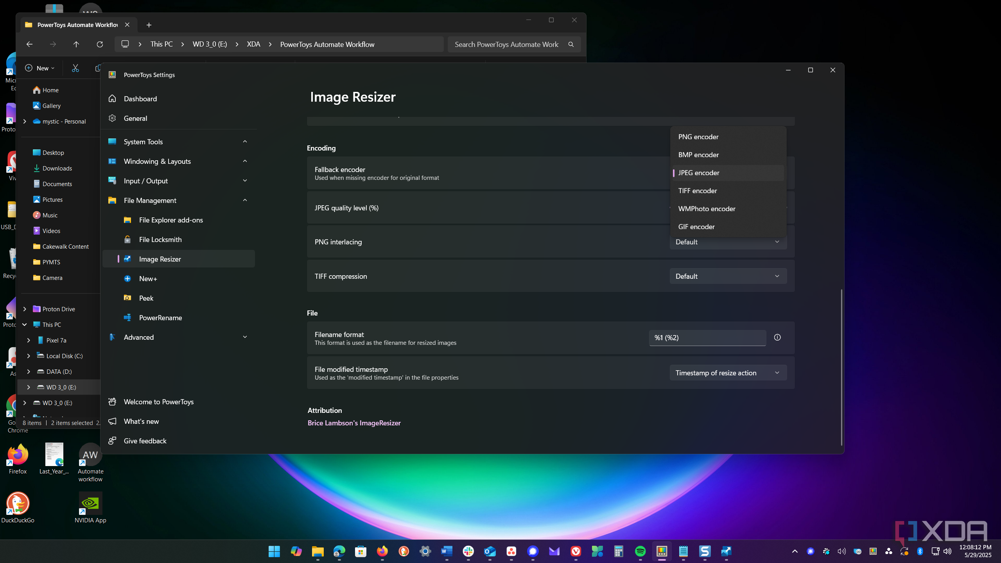Click XDA in the address breadcrumb
1001x563 pixels.
point(253,44)
